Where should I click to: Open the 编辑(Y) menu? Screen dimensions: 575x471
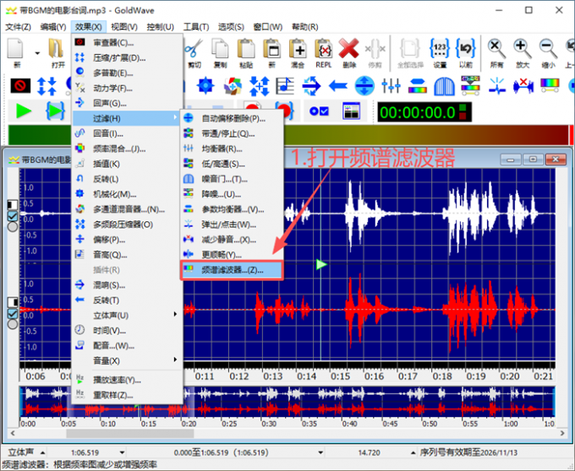53,27
